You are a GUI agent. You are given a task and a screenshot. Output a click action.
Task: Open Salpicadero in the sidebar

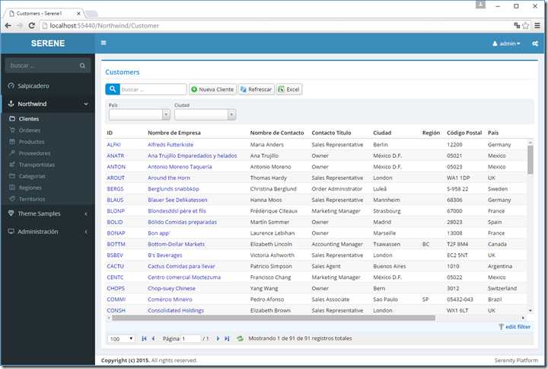(33, 86)
